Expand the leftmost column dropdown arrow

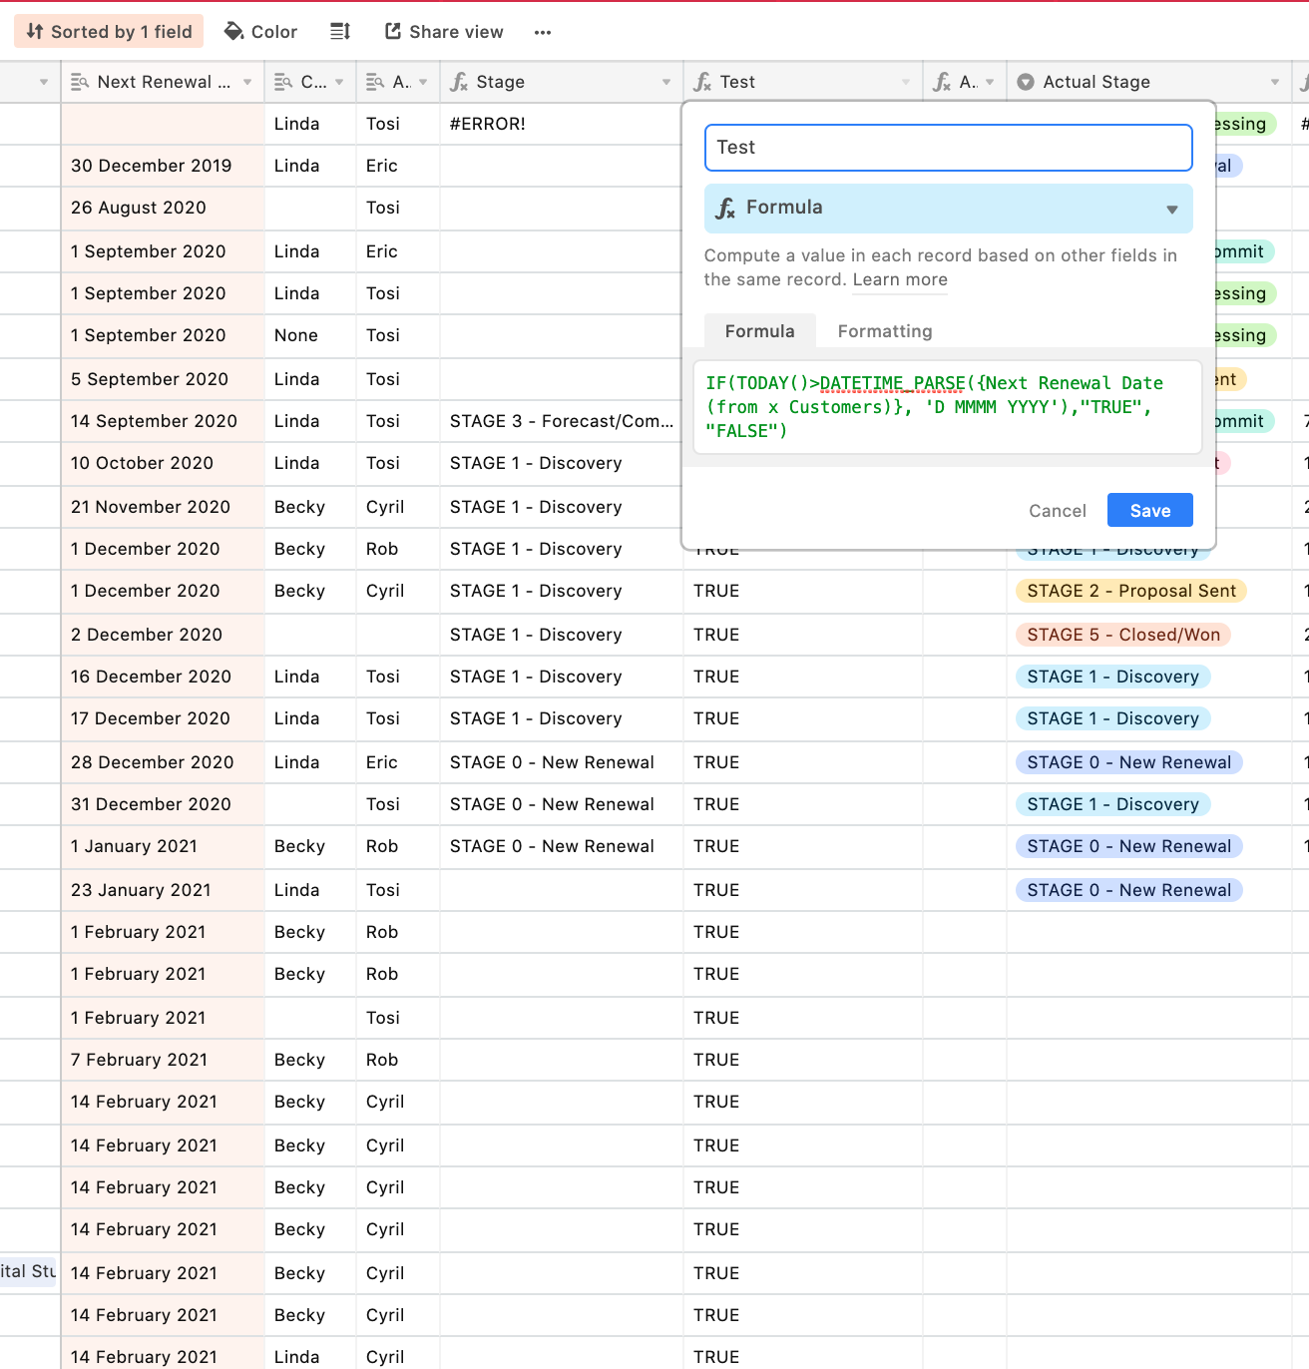tap(44, 82)
